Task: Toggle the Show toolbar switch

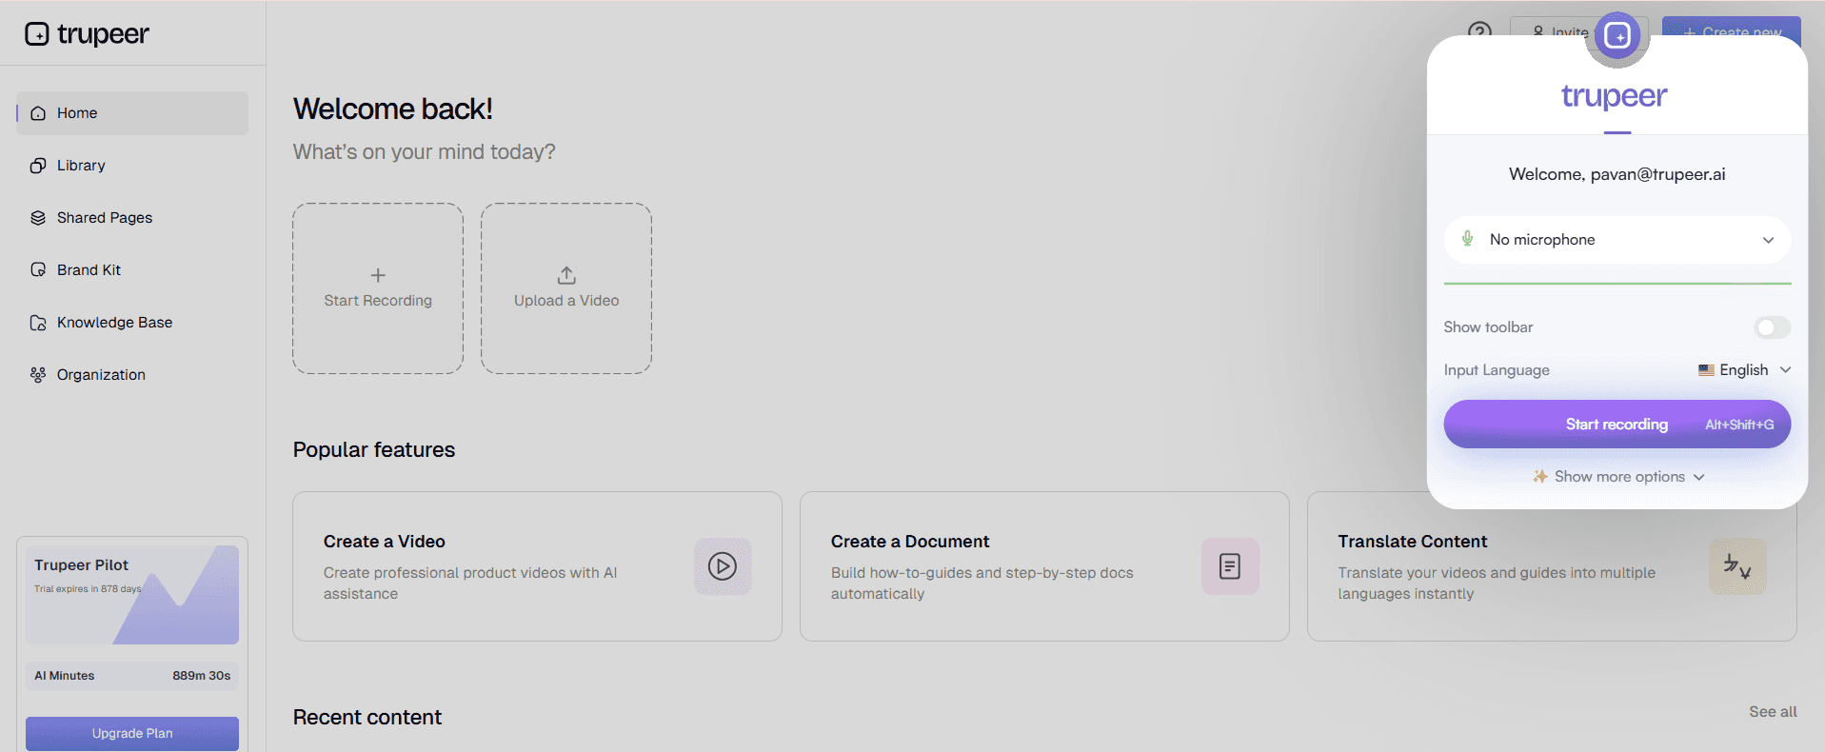Action: [1773, 327]
